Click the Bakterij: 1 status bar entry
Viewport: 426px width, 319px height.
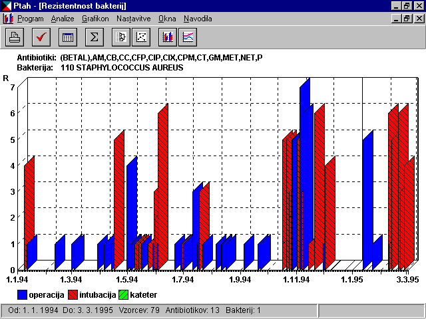coord(243,310)
